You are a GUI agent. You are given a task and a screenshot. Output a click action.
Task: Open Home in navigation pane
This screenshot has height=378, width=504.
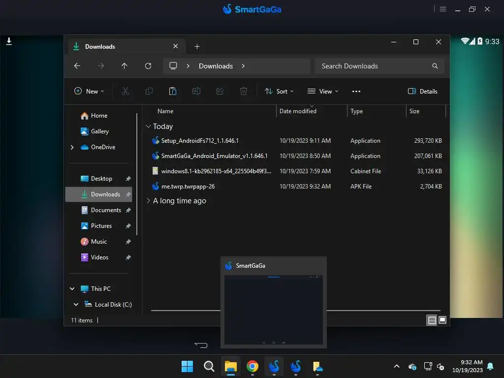(99, 116)
